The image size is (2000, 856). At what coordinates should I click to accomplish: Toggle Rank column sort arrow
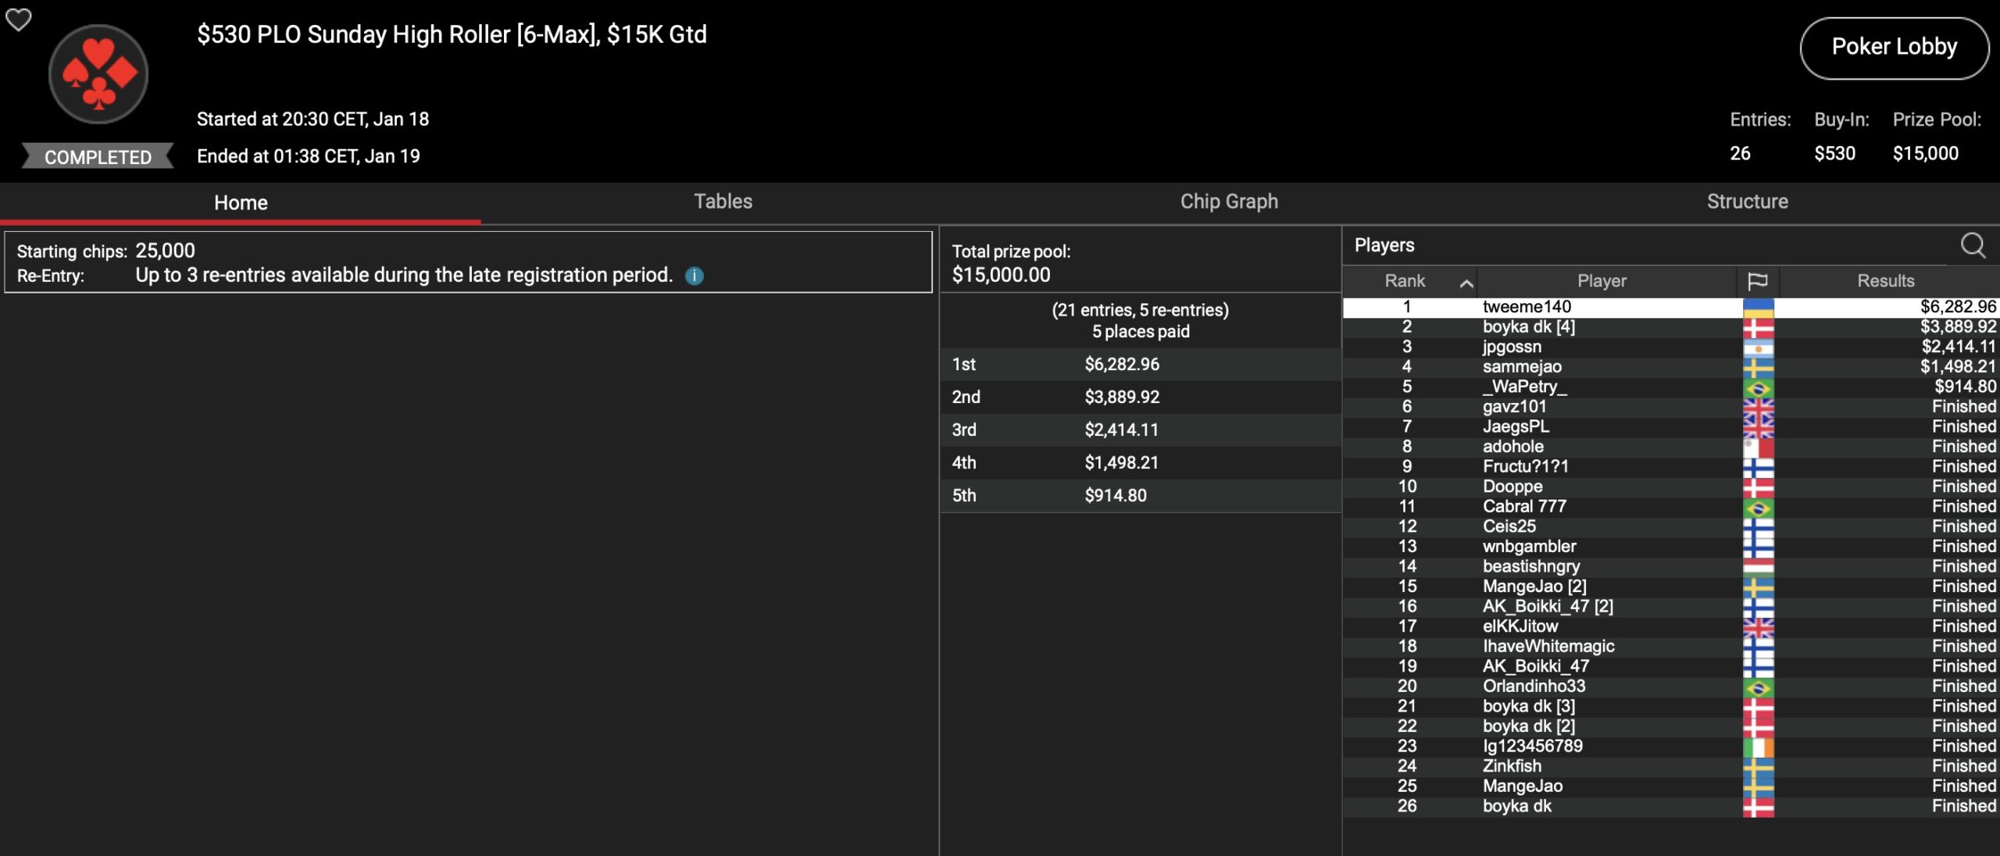coord(1466,282)
